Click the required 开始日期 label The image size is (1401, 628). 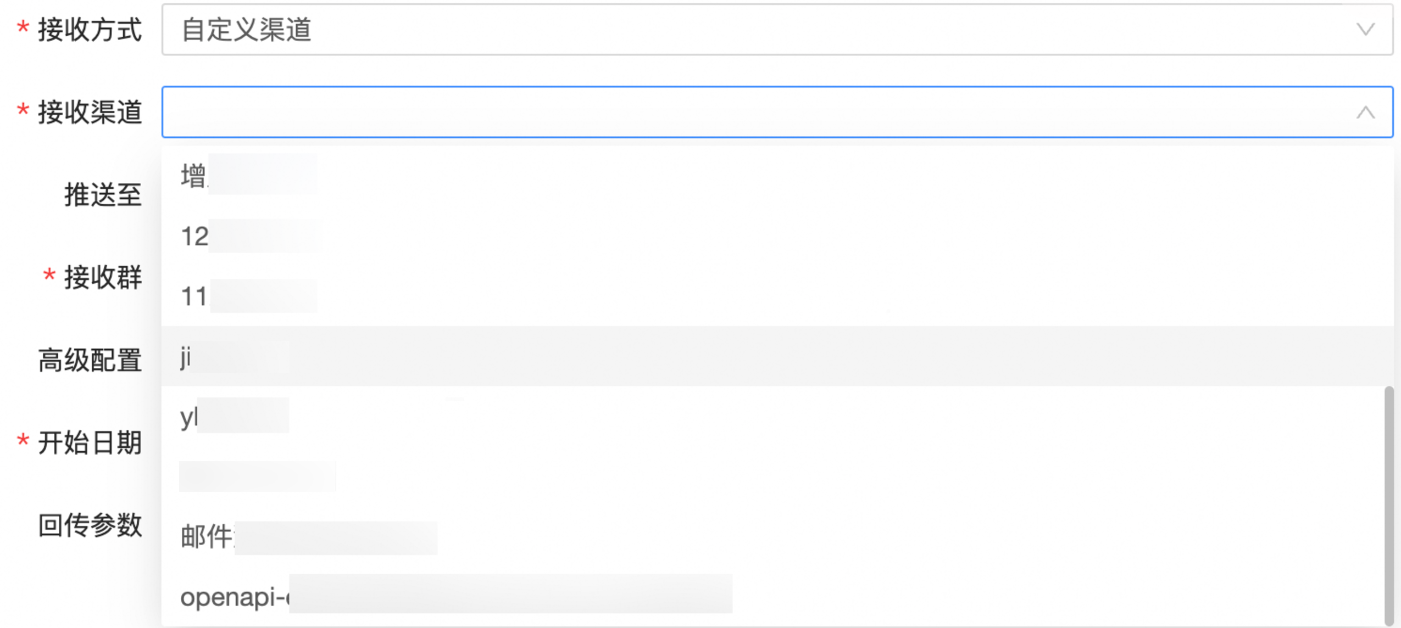pos(91,442)
